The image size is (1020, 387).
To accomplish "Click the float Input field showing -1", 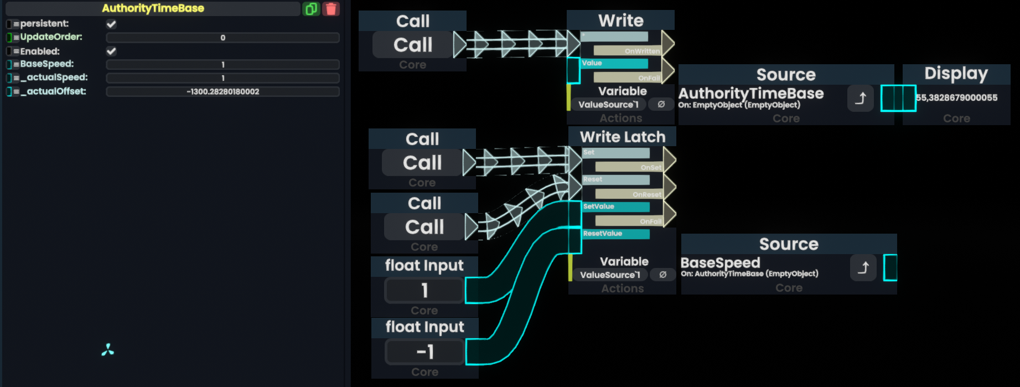I will click(424, 352).
